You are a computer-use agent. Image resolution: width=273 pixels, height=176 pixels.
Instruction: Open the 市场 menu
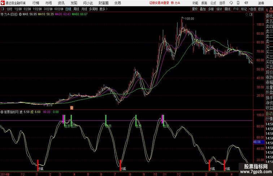click(49, 3)
